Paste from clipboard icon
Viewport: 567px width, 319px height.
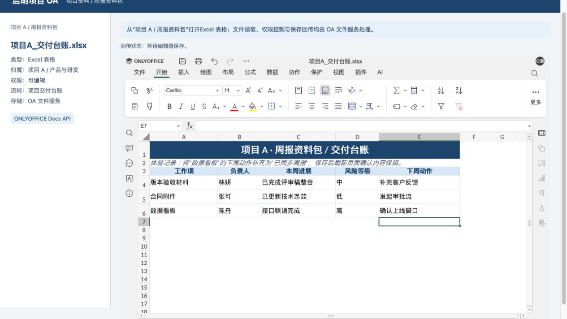(x=134, y=106)
